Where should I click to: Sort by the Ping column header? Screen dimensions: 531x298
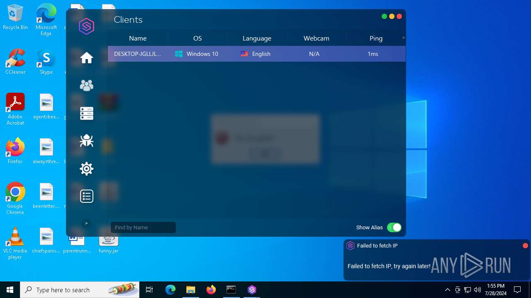tap(376, 38)
